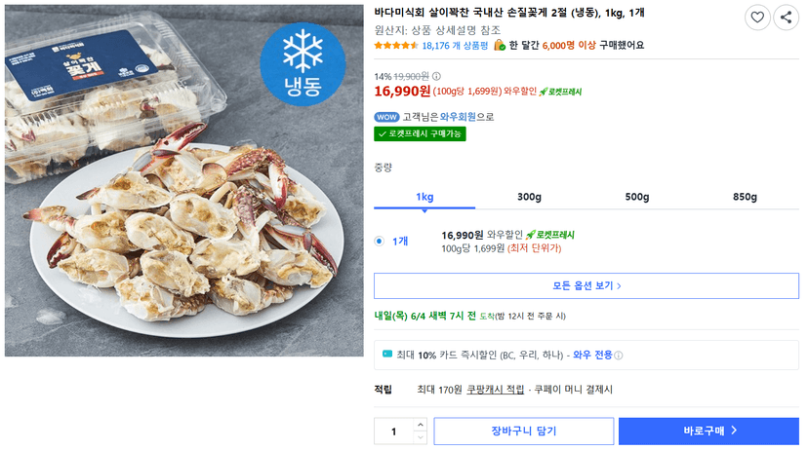This screenshot has width=808, height=450.
Task: Click the card discount icon before 최대 10%
Action: click(x=387, y=354)
